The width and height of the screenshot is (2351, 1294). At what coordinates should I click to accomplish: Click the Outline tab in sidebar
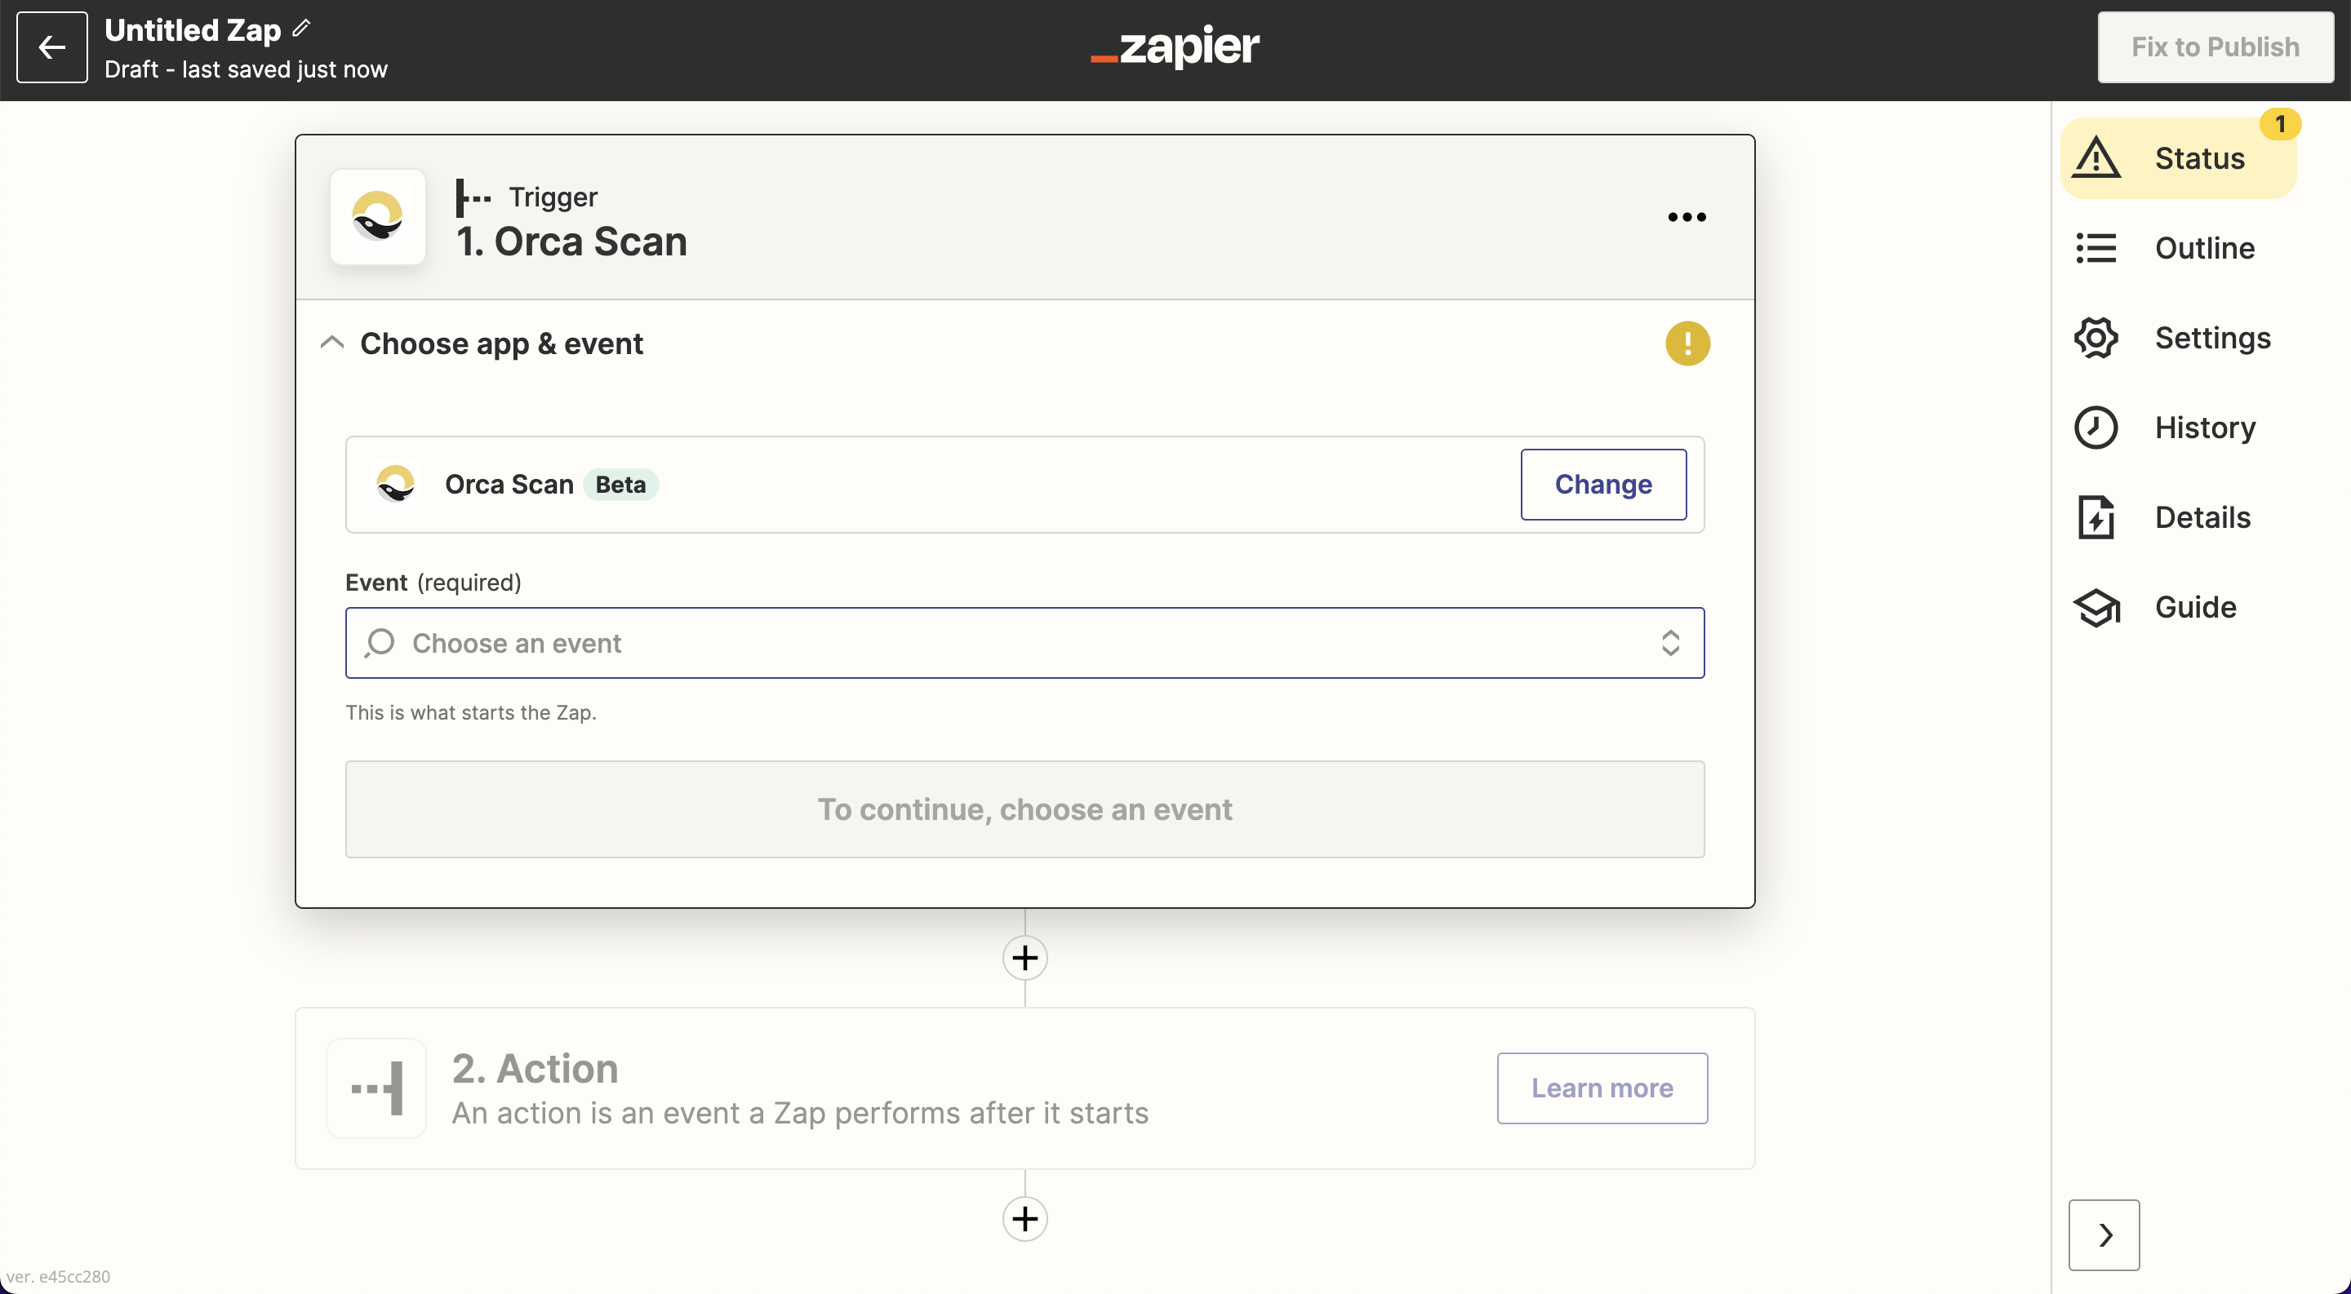point(2204,247)
